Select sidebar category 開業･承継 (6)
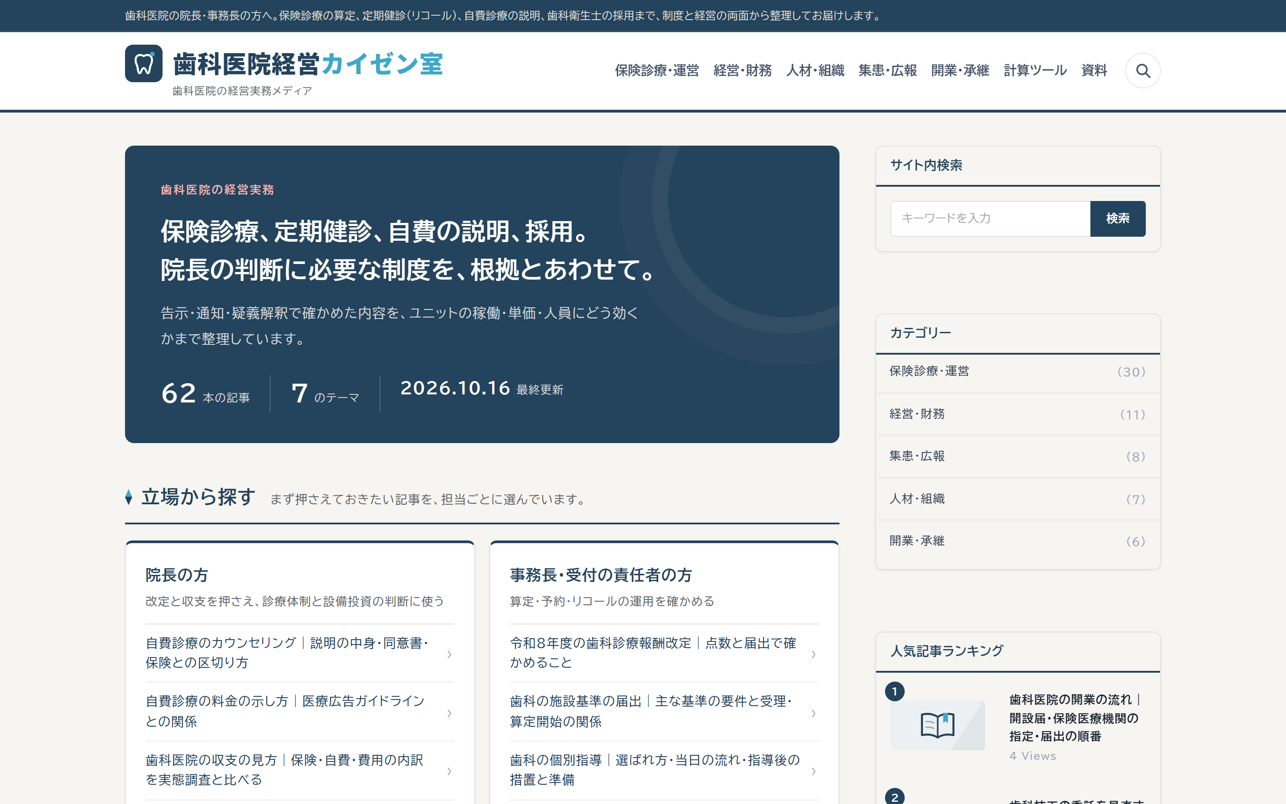Viewport: 1286px width, 804px height. coord(1017,541)
